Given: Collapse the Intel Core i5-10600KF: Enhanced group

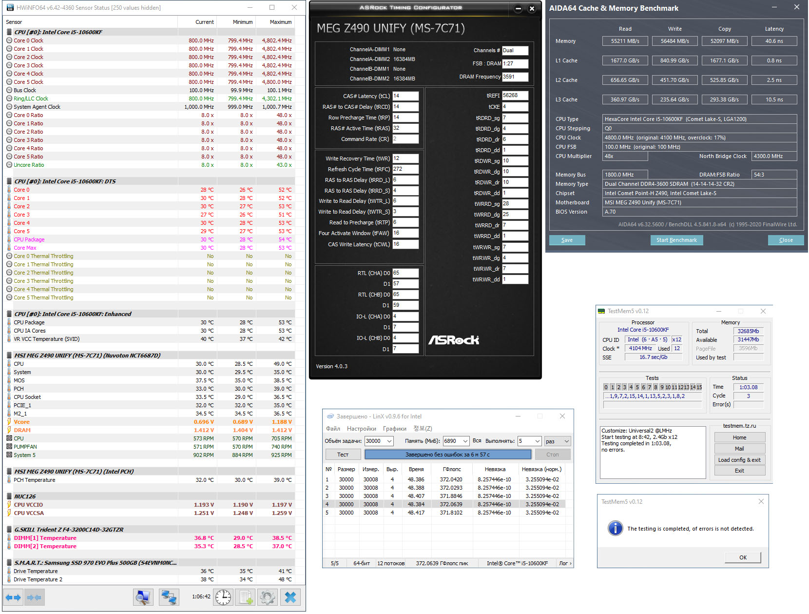Looking at the screenshot, I should point(9,314).
